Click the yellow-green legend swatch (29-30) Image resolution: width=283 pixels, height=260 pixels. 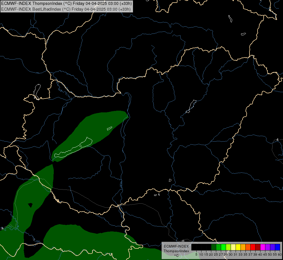(x=228, y=247)
